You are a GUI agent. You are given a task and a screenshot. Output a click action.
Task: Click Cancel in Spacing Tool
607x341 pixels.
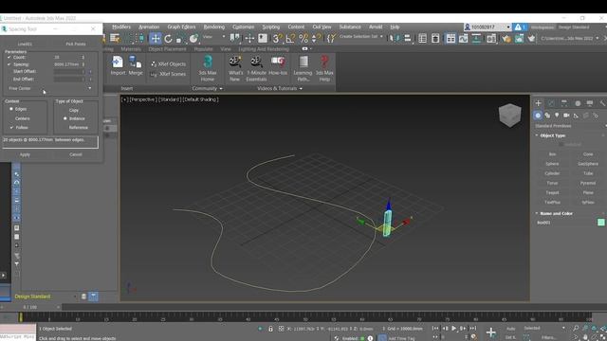(76, 154)
